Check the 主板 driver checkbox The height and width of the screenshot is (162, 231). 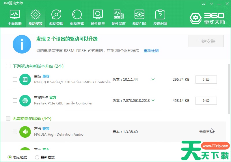point(15,79)
